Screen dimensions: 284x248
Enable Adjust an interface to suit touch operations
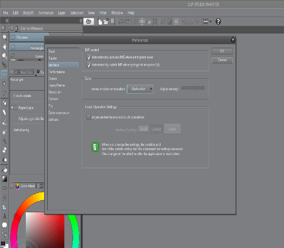click(89, 117)
